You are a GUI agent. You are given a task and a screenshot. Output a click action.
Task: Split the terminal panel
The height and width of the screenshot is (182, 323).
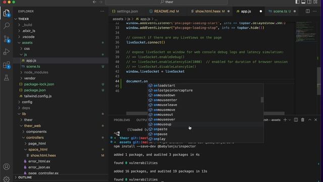click(x=296, y=120)
